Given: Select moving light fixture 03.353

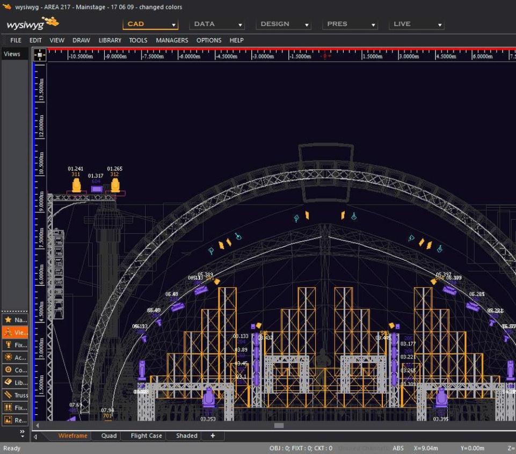Looking at the screenshot, I should point(208,399).
